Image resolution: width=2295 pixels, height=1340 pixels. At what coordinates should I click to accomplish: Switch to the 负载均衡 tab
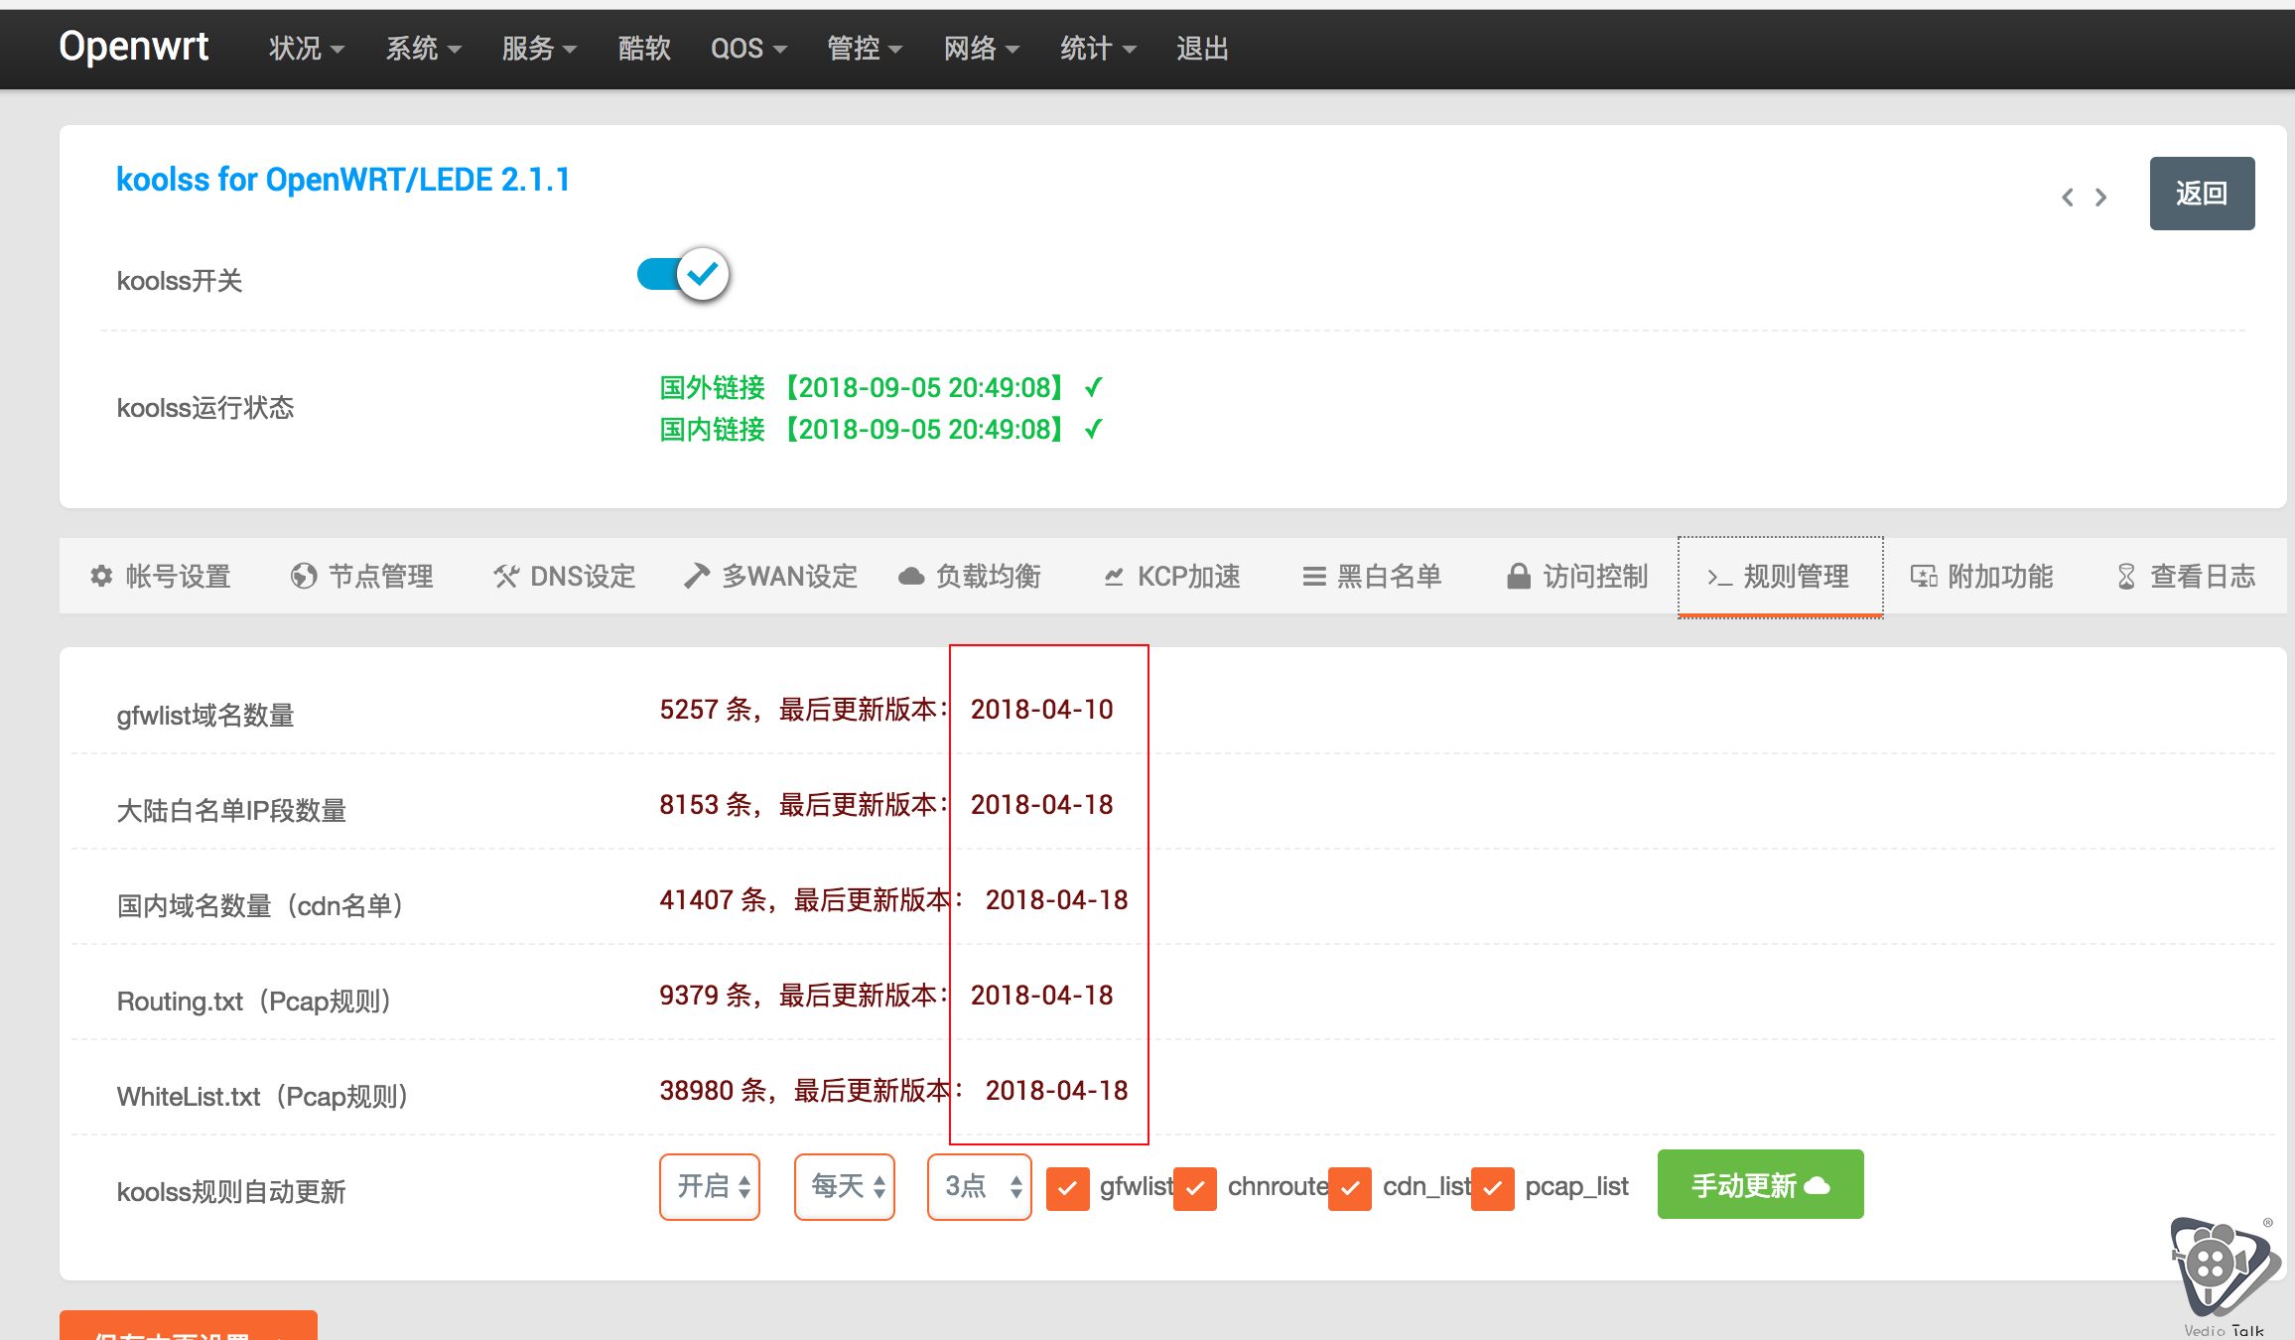[x=970, y=576]
